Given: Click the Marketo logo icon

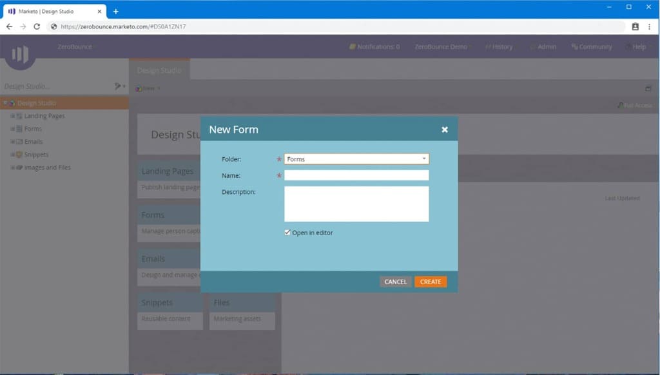Looking at the screenshot, I should point(20,54).
